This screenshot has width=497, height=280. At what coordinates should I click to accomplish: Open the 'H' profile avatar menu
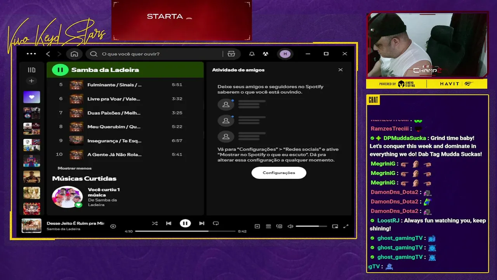(285, 54)
